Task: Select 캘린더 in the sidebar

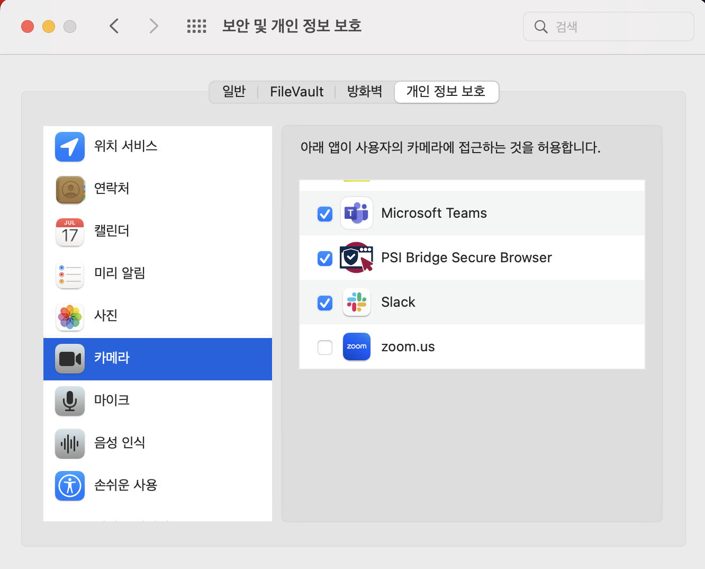Action: [x=158, y=232]
